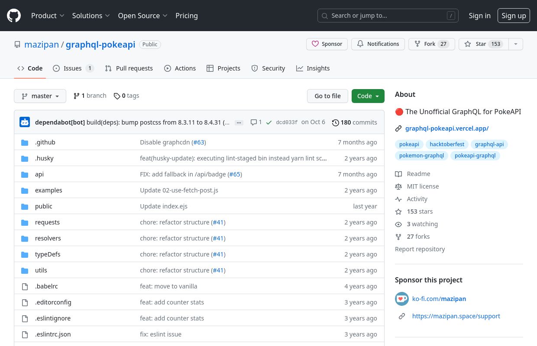Viewport: 537px width, 346px height.
Task: Expand the commit message ellipsis
Action: point(239,123)
